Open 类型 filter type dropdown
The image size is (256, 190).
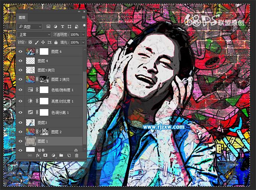click(x=29, y=27)
